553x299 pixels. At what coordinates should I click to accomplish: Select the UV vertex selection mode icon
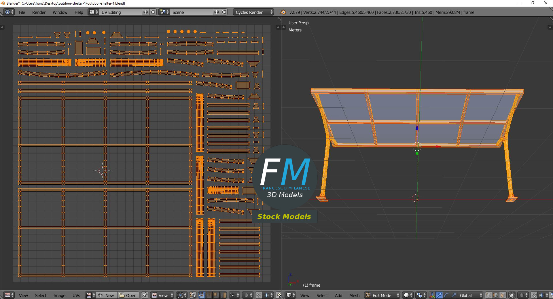(202, 295)
